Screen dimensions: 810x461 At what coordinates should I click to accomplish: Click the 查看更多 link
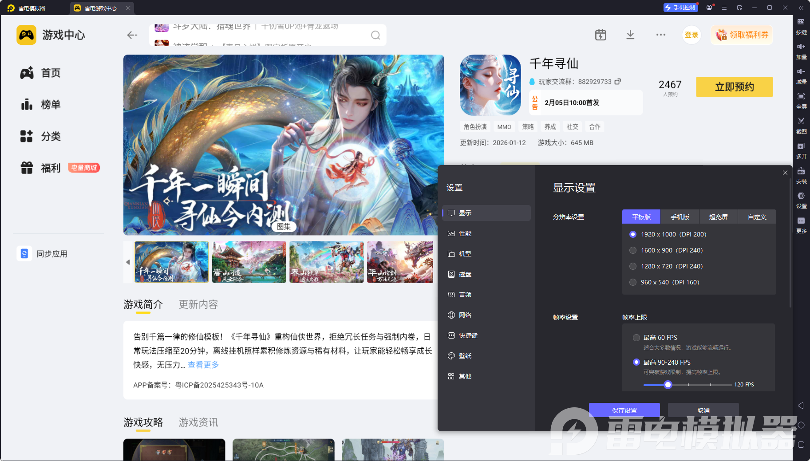click(203, 365)
